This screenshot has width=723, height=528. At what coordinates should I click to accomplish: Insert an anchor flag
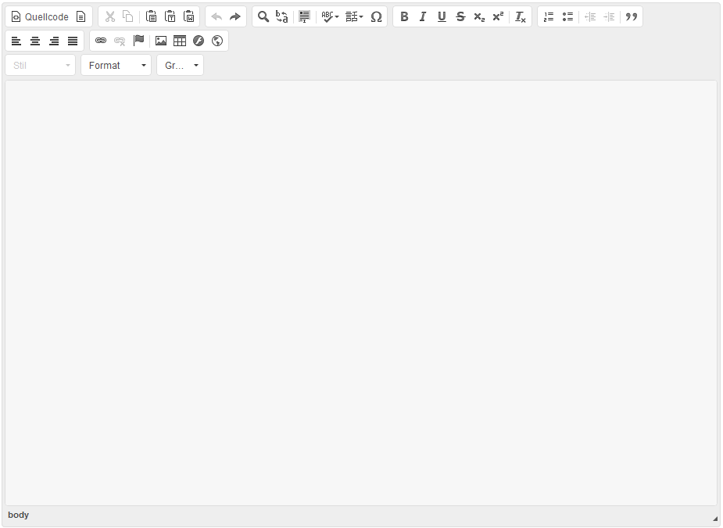138,41
